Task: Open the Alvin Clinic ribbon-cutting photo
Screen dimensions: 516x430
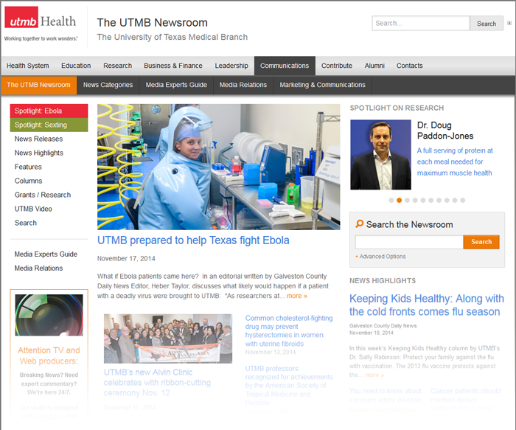Action: [167, 339]
